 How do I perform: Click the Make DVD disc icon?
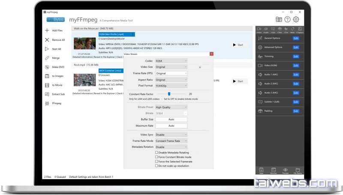tap(47, 67)
